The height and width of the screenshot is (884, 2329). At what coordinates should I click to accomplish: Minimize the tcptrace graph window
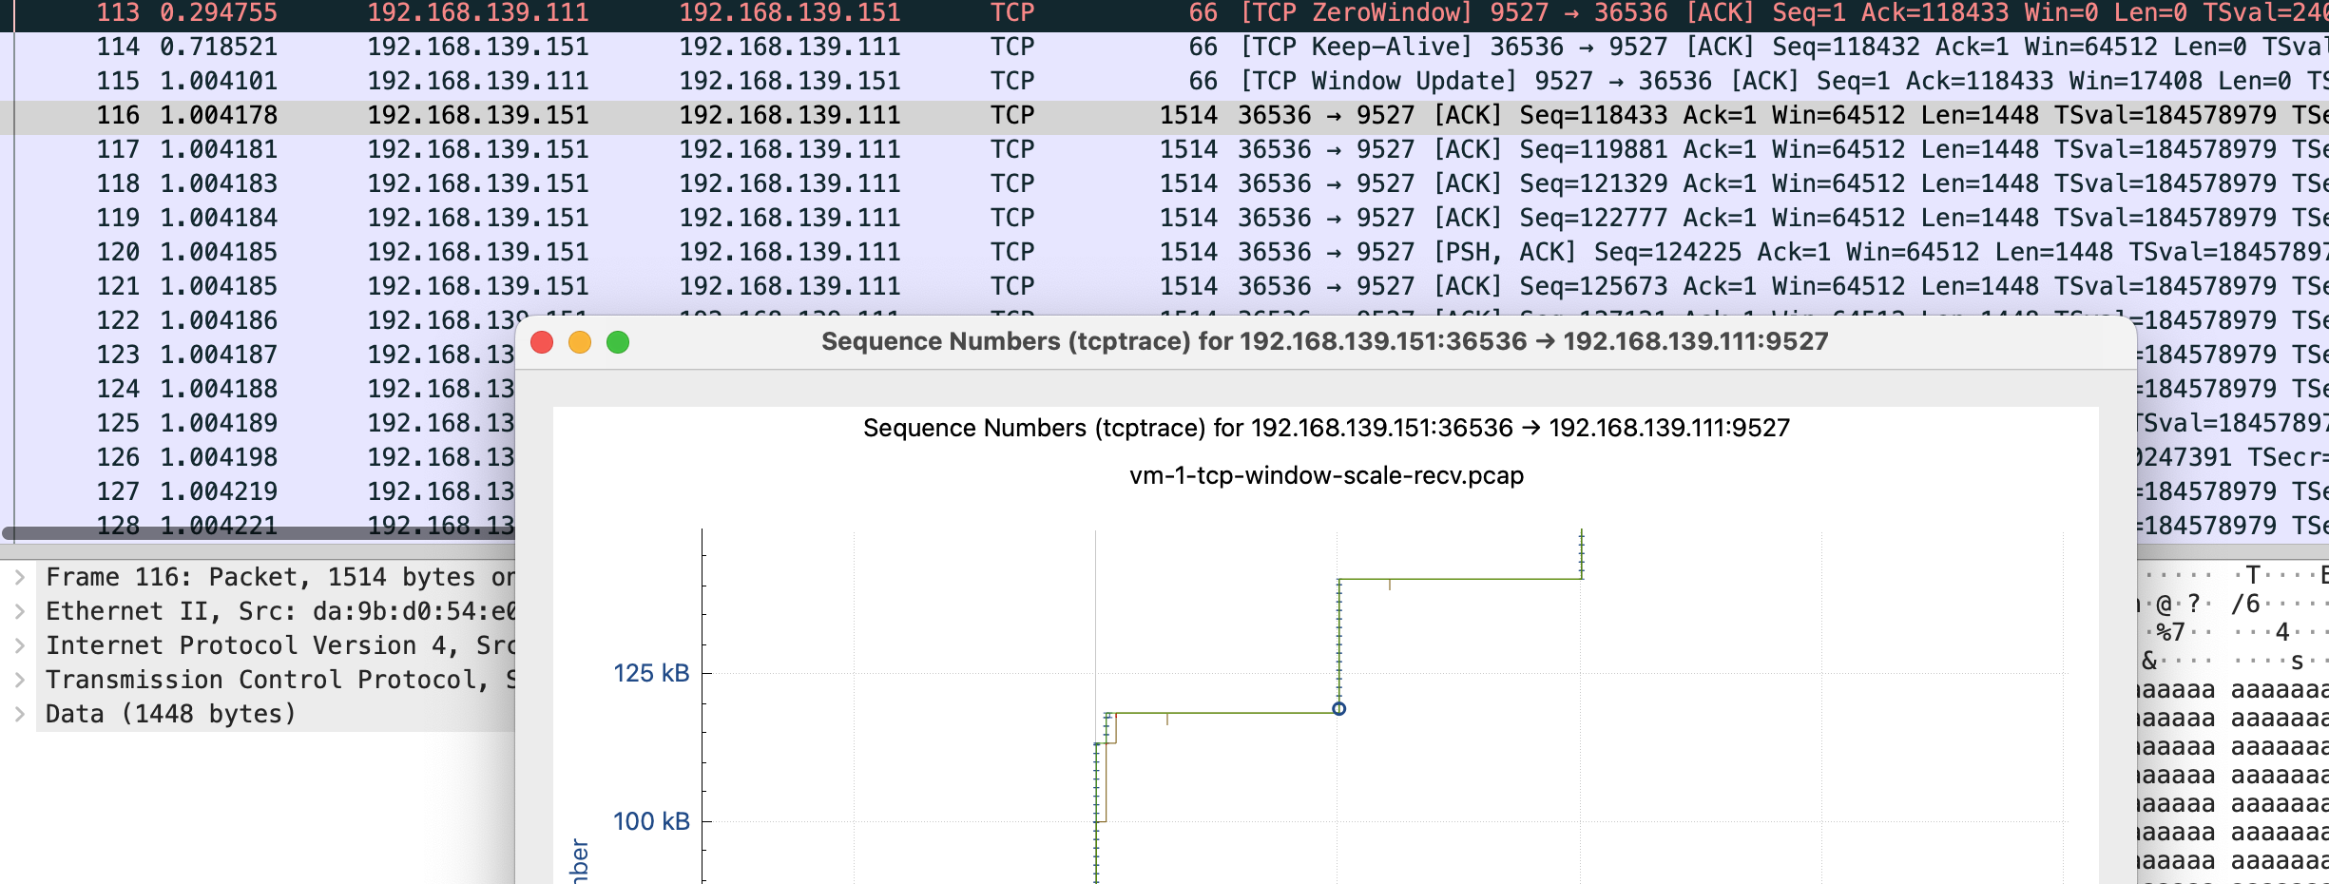click(x=580, y=342)
